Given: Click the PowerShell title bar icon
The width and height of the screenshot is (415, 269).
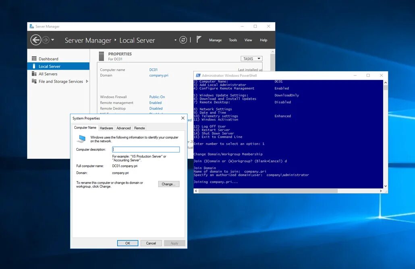Looking at the screenshot, I should (x=198, y=75).
